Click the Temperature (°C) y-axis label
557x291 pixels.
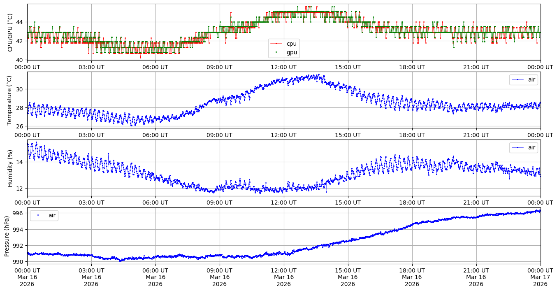(x=10, y=100)
